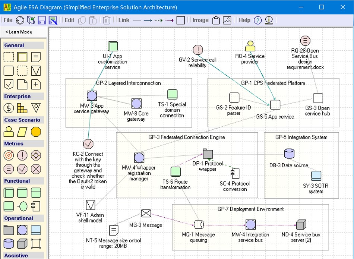Click the Operational palette section header
The image size is (354, 259).
(23, 218)
